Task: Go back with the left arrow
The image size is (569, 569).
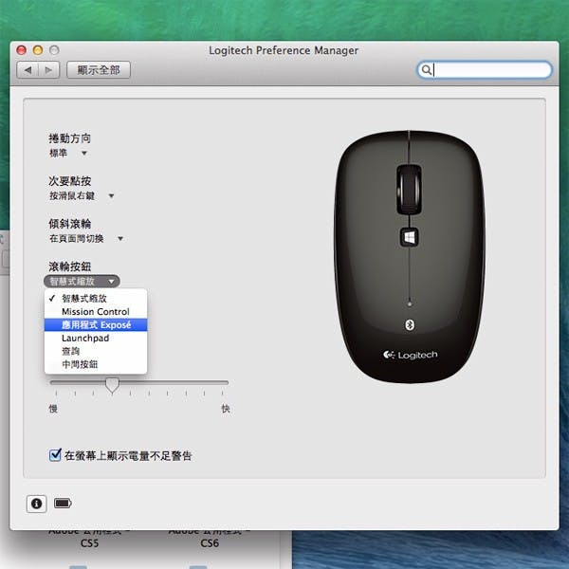Action: click(28, 69)
